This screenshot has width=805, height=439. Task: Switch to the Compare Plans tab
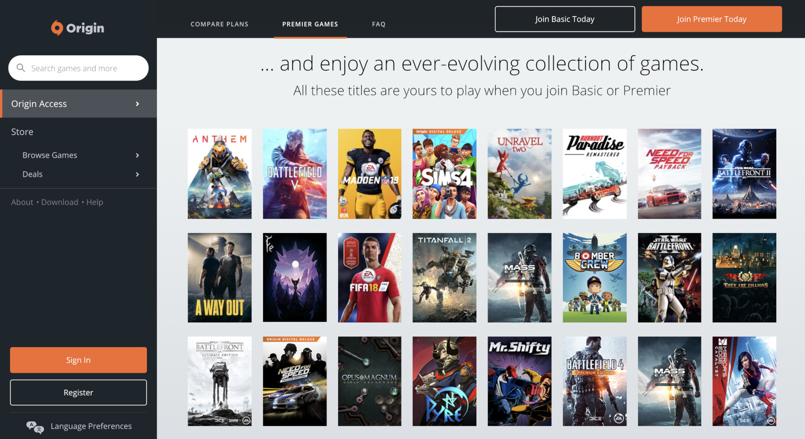[x=219, y=24]
